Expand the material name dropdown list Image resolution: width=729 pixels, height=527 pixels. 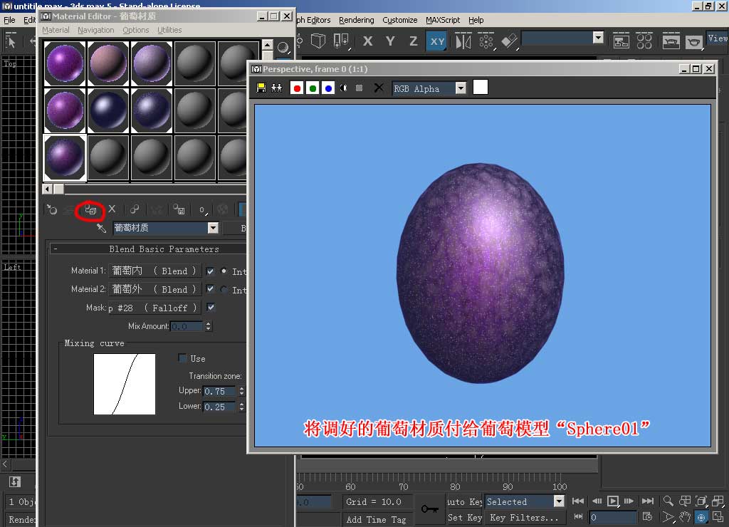coord(213,228)
